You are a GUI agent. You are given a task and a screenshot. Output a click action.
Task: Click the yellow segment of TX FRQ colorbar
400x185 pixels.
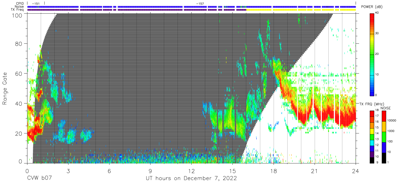click(372, 131)
